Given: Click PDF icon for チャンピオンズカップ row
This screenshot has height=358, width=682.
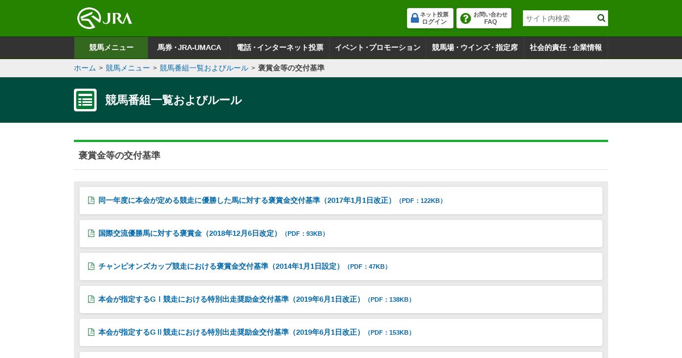Looking at the screenshot, I should [91, 267].
